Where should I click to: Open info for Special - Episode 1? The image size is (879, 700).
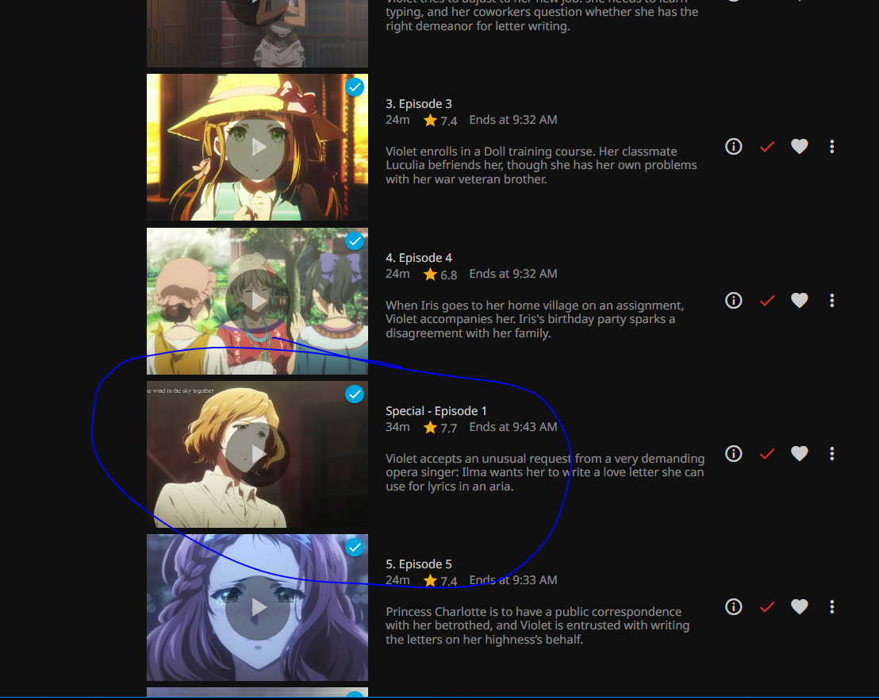[x=733, y=454]
